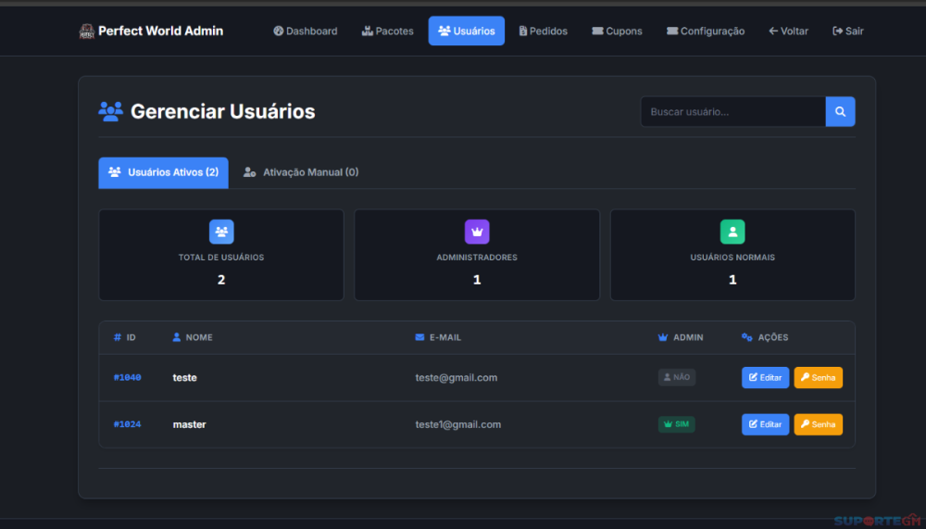
Task: Go to the Pacotes page
Action: [387, 31]
